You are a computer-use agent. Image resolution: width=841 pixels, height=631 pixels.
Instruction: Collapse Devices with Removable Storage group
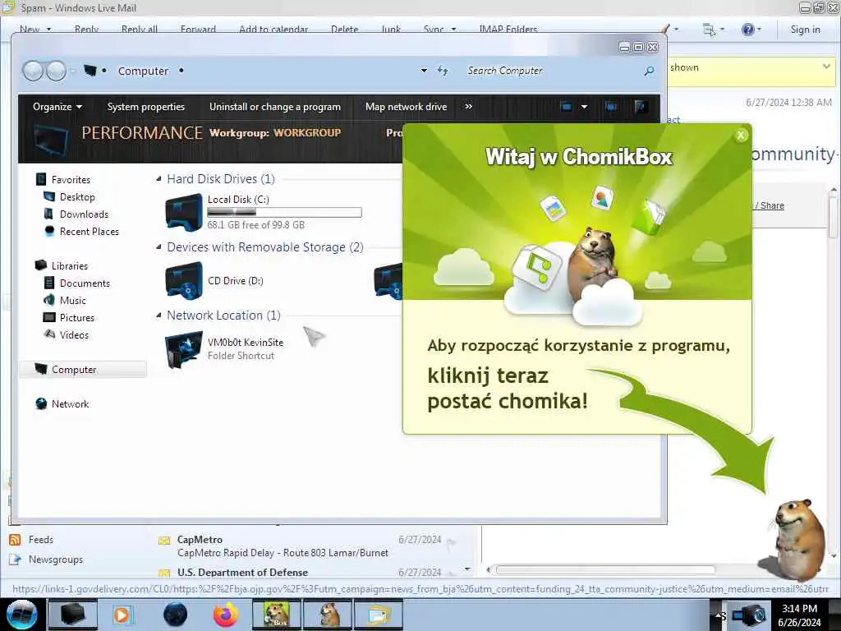[159, 246]
